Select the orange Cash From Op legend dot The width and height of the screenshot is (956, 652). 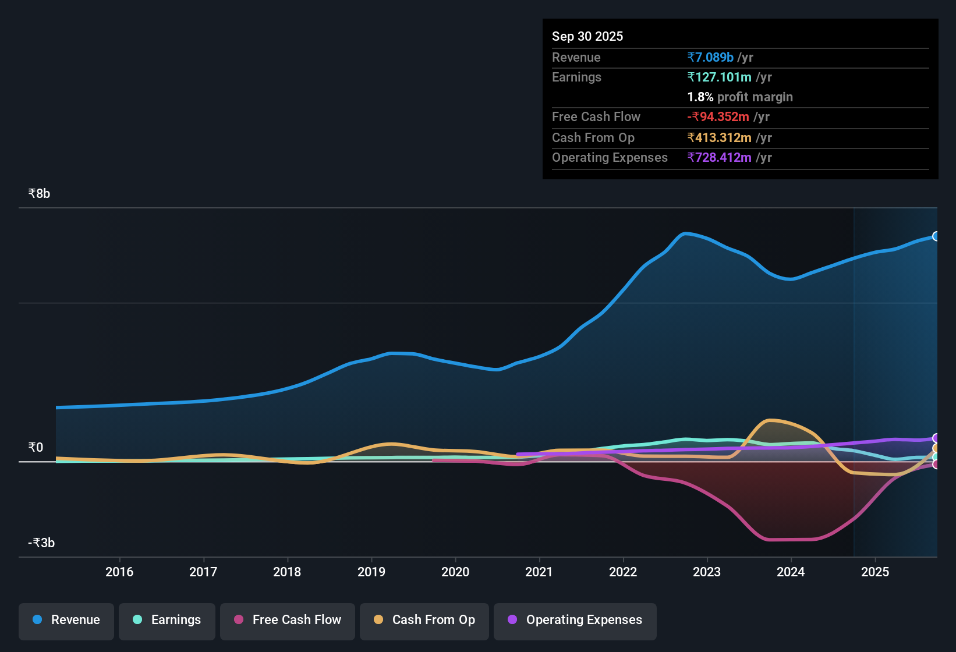(378, 620)
